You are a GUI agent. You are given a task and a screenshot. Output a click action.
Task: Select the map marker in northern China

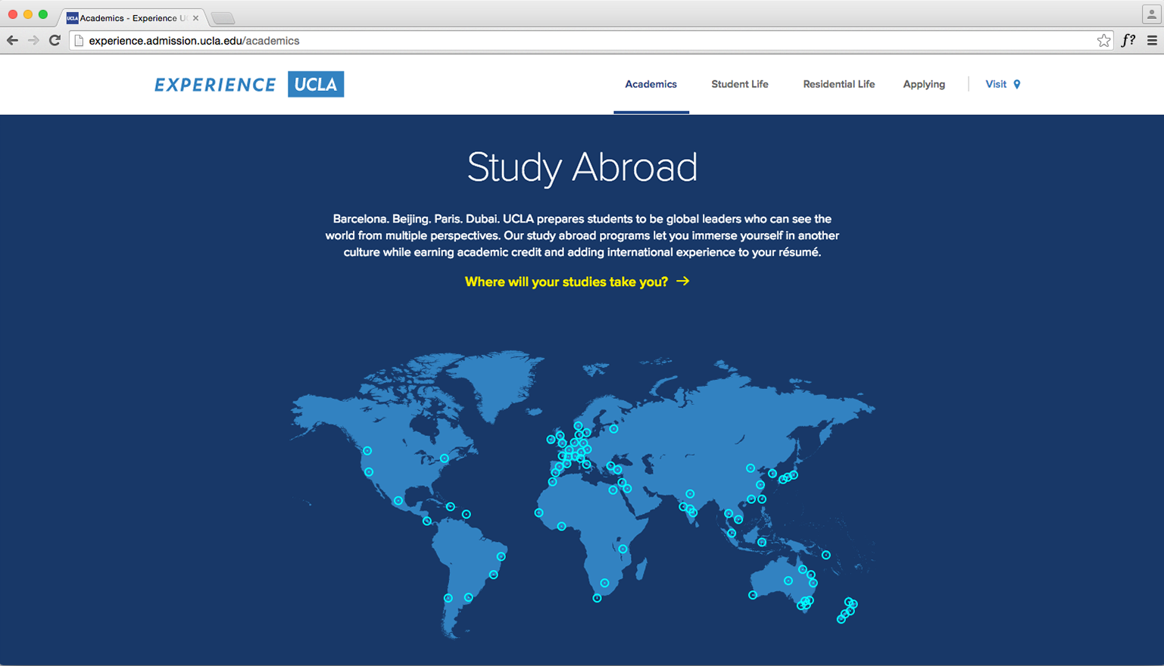click(751, 468)
